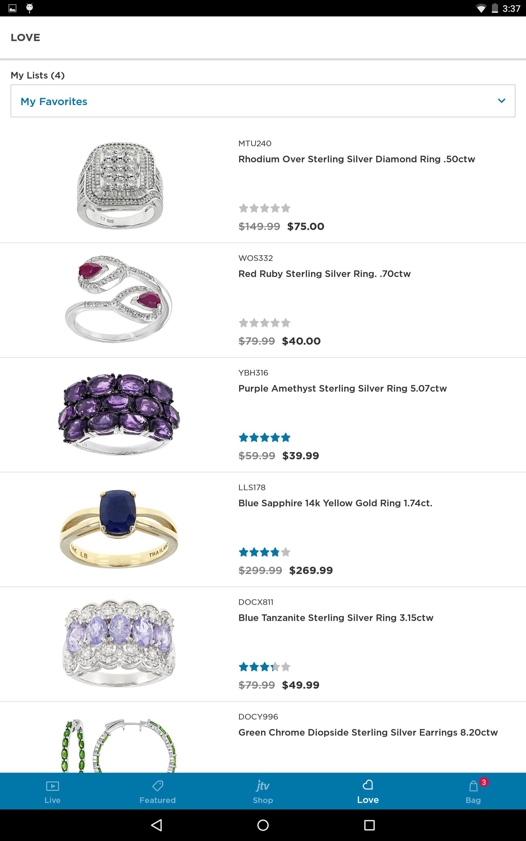Tap the purple amethyst ring thumbnail

pyautogui.click(x=119, y=414)
